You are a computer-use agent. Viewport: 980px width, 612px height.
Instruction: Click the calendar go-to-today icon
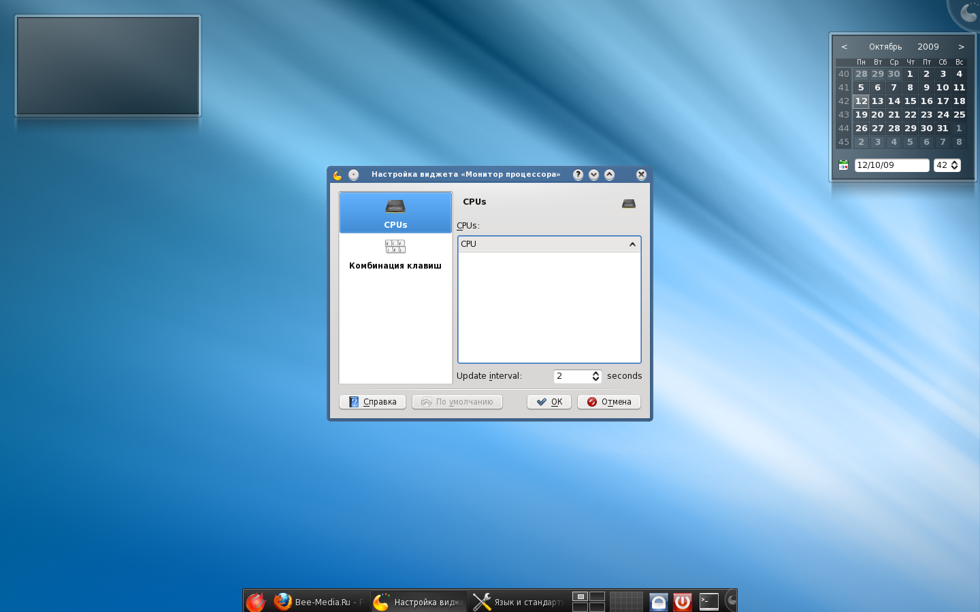843,165
